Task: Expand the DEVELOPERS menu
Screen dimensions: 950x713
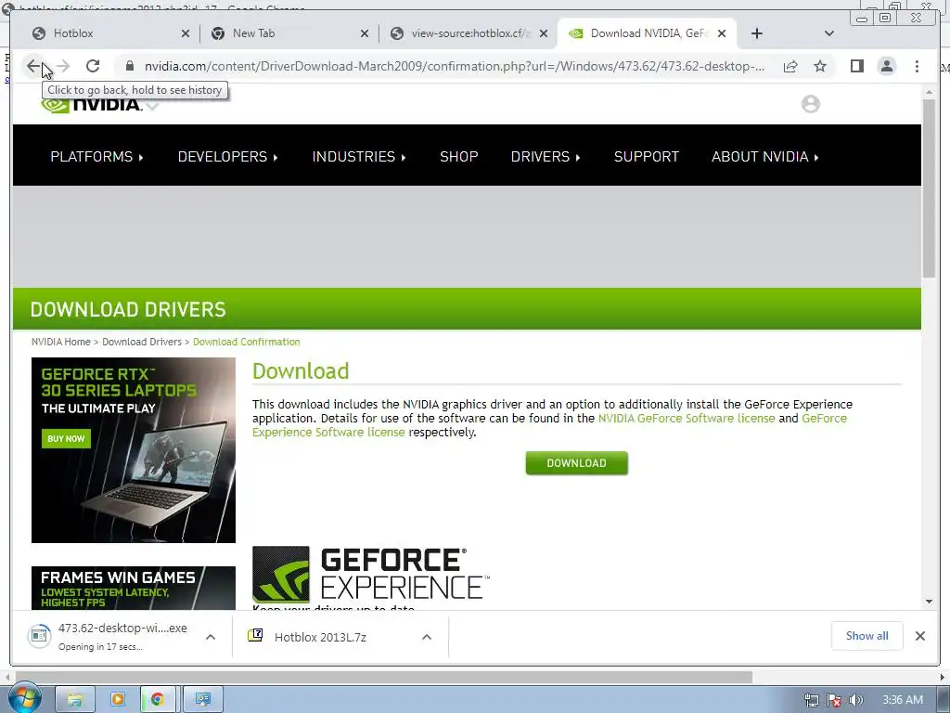Action: point(227,156)
